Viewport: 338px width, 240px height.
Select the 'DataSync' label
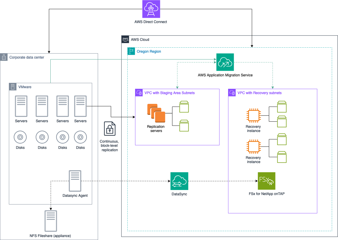179,194
